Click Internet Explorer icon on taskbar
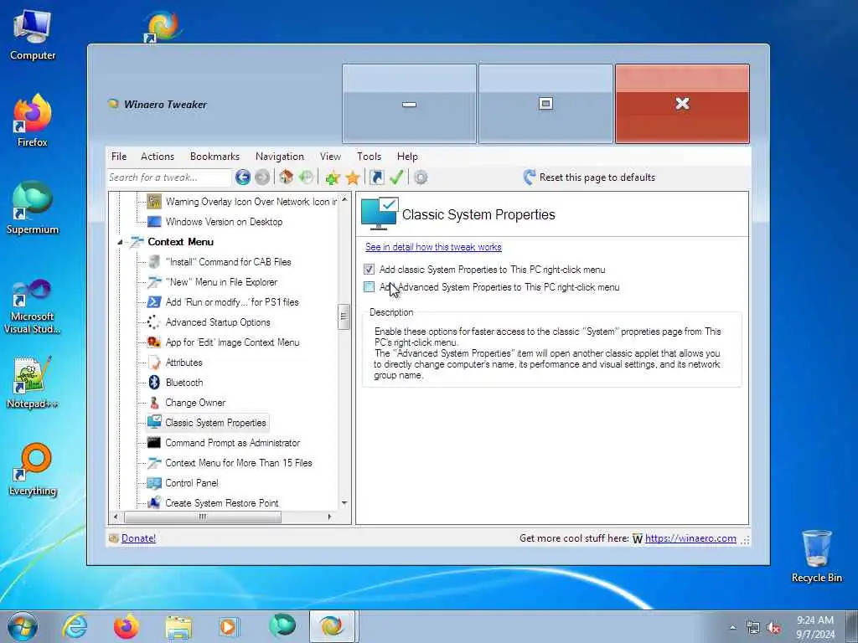 75,626
